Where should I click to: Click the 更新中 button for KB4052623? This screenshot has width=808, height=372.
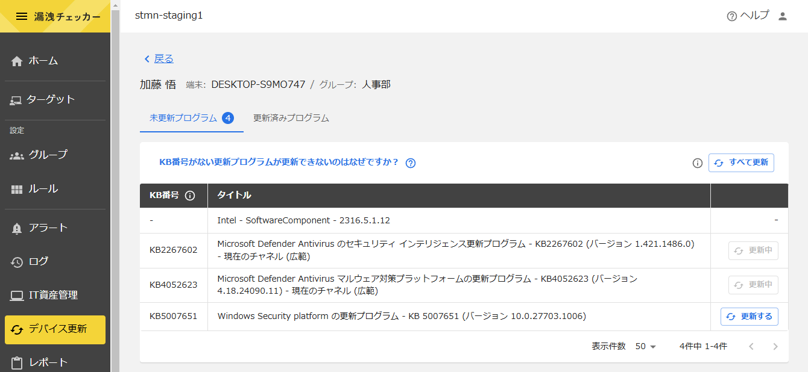[753, 285]
